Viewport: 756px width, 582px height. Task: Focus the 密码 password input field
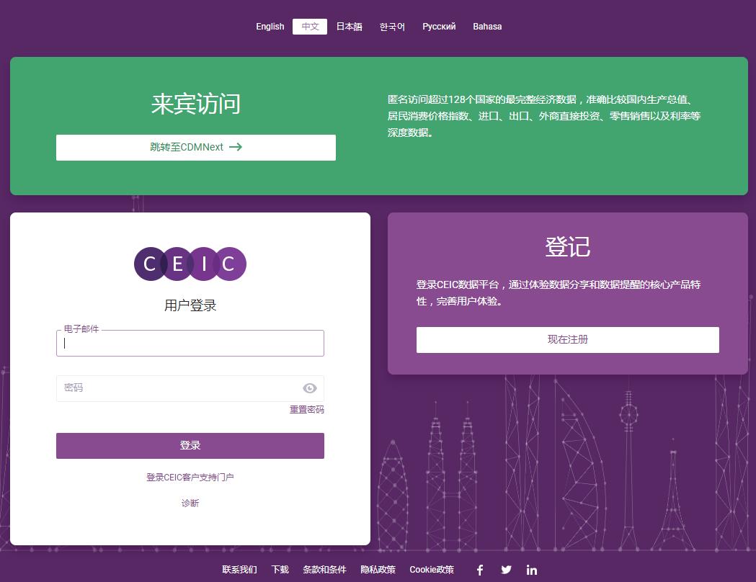click(190, 388)
